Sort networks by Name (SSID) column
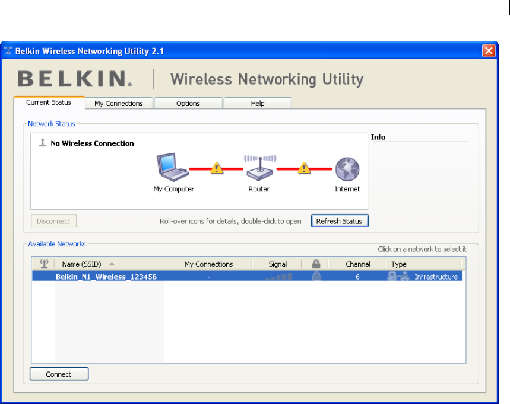The height and width of the screenshot is (404, 510). [x=109, y=264]
